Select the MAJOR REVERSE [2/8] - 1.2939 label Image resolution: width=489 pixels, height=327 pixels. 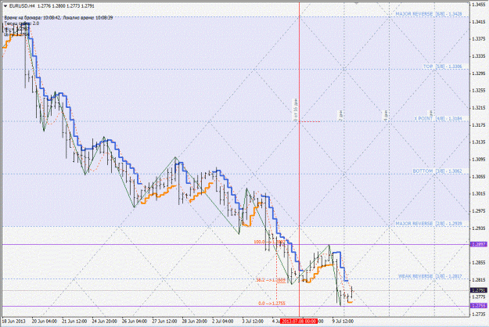(429, 224)
